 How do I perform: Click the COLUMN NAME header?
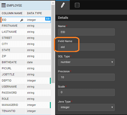[12, 13]
